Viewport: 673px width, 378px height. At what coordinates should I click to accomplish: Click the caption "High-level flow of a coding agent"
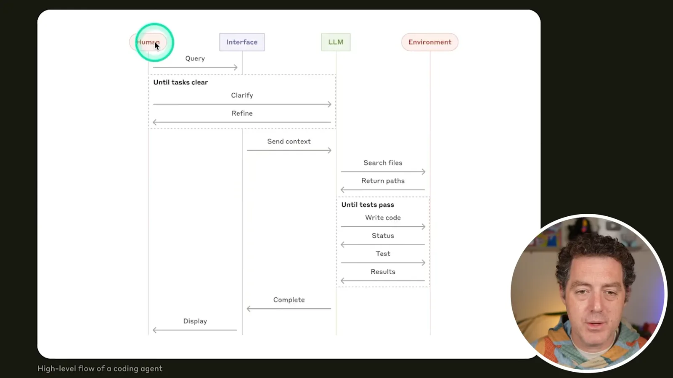[x=100, y=369]
